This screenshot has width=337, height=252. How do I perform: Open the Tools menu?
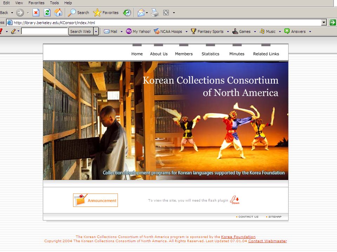point(54,3)
